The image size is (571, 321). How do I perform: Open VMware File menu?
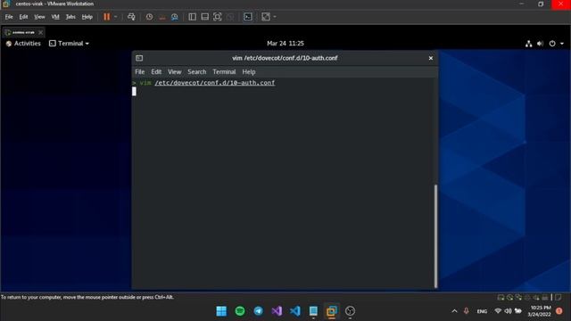(x=9, y=17)
